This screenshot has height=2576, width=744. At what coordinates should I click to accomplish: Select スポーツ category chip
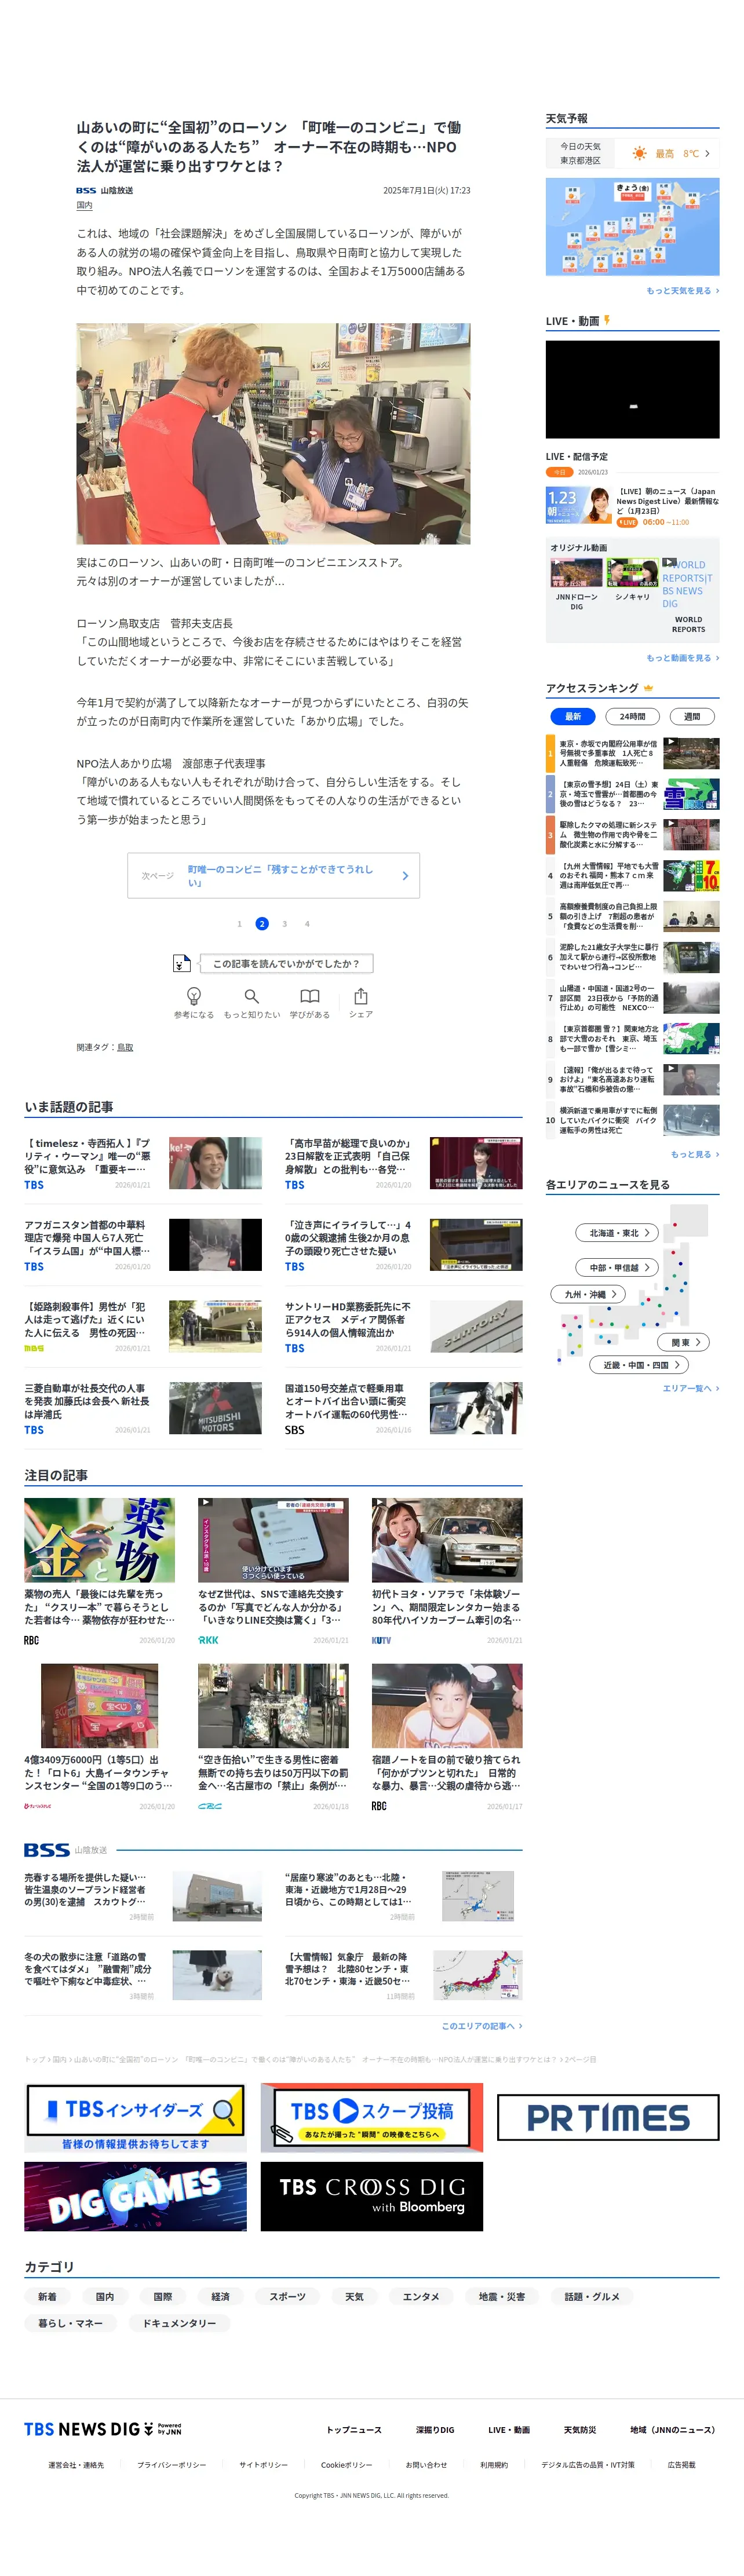pyautogui.click(x=287, y=2296)
